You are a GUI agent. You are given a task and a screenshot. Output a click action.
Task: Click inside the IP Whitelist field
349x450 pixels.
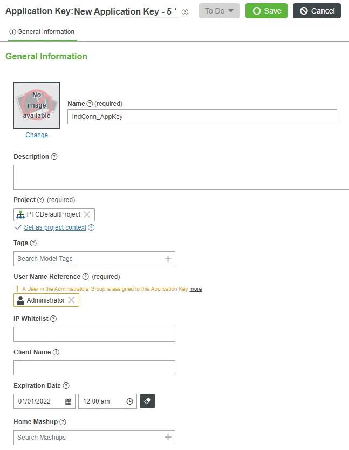point(94,334)
